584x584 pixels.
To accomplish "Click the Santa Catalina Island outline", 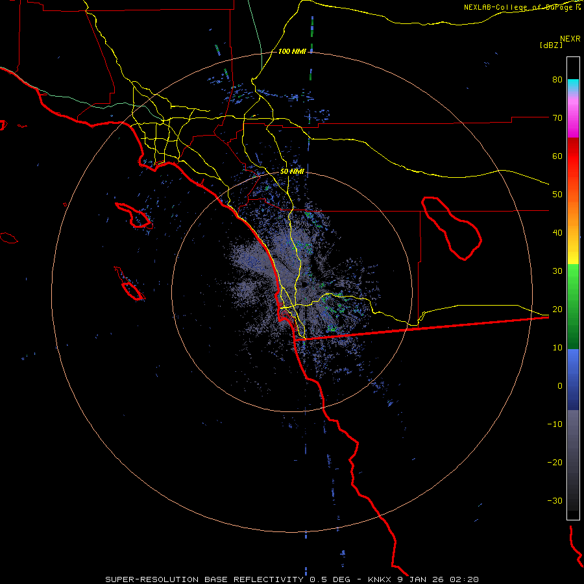I will tap(134, 215).
